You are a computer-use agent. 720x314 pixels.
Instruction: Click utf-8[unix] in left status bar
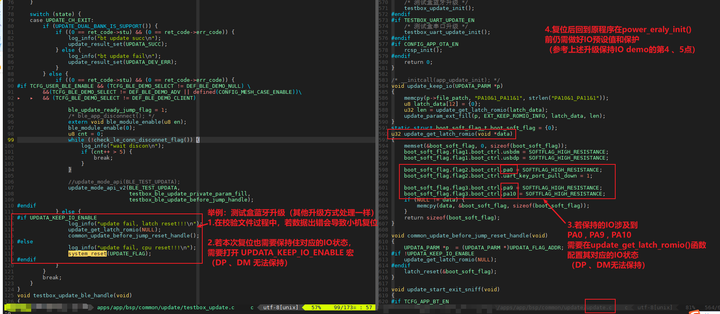point(280,308)
